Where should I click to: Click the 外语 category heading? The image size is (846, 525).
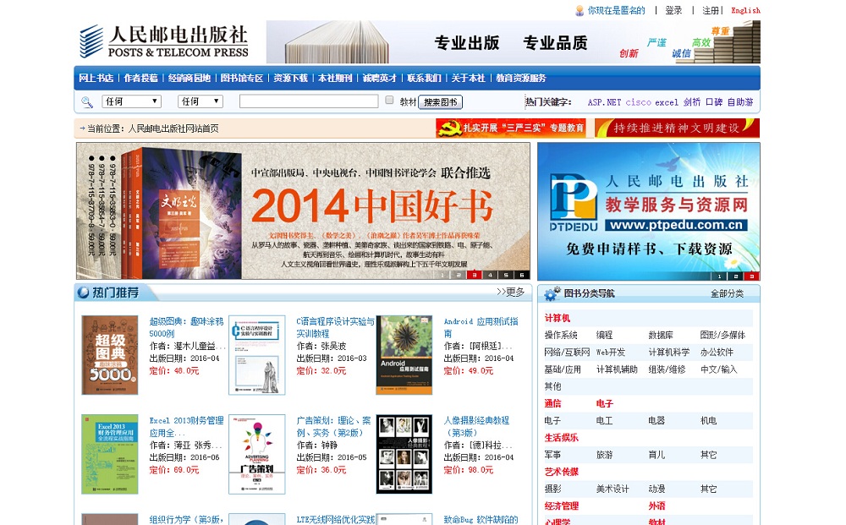pyautogui.click(x=656, y=506)
